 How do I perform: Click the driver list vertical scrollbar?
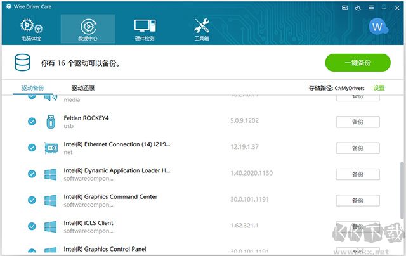click(x=402, y=191)
